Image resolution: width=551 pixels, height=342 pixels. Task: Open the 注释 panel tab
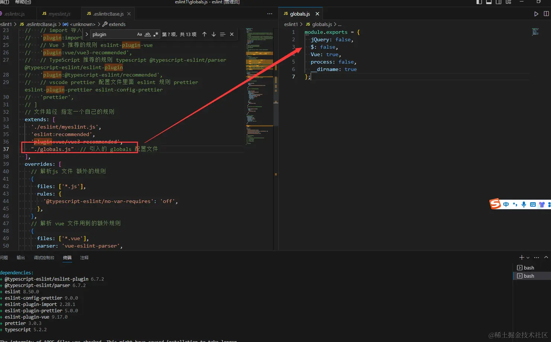pyautogui.click(x=84, y=258)
